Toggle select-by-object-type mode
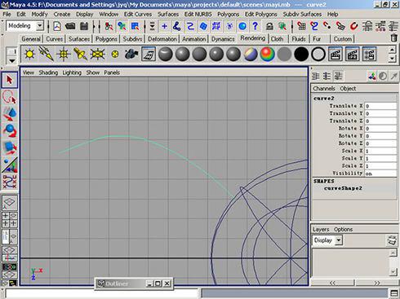Viewport: 400px width, 299px height. tap(122, 26)
